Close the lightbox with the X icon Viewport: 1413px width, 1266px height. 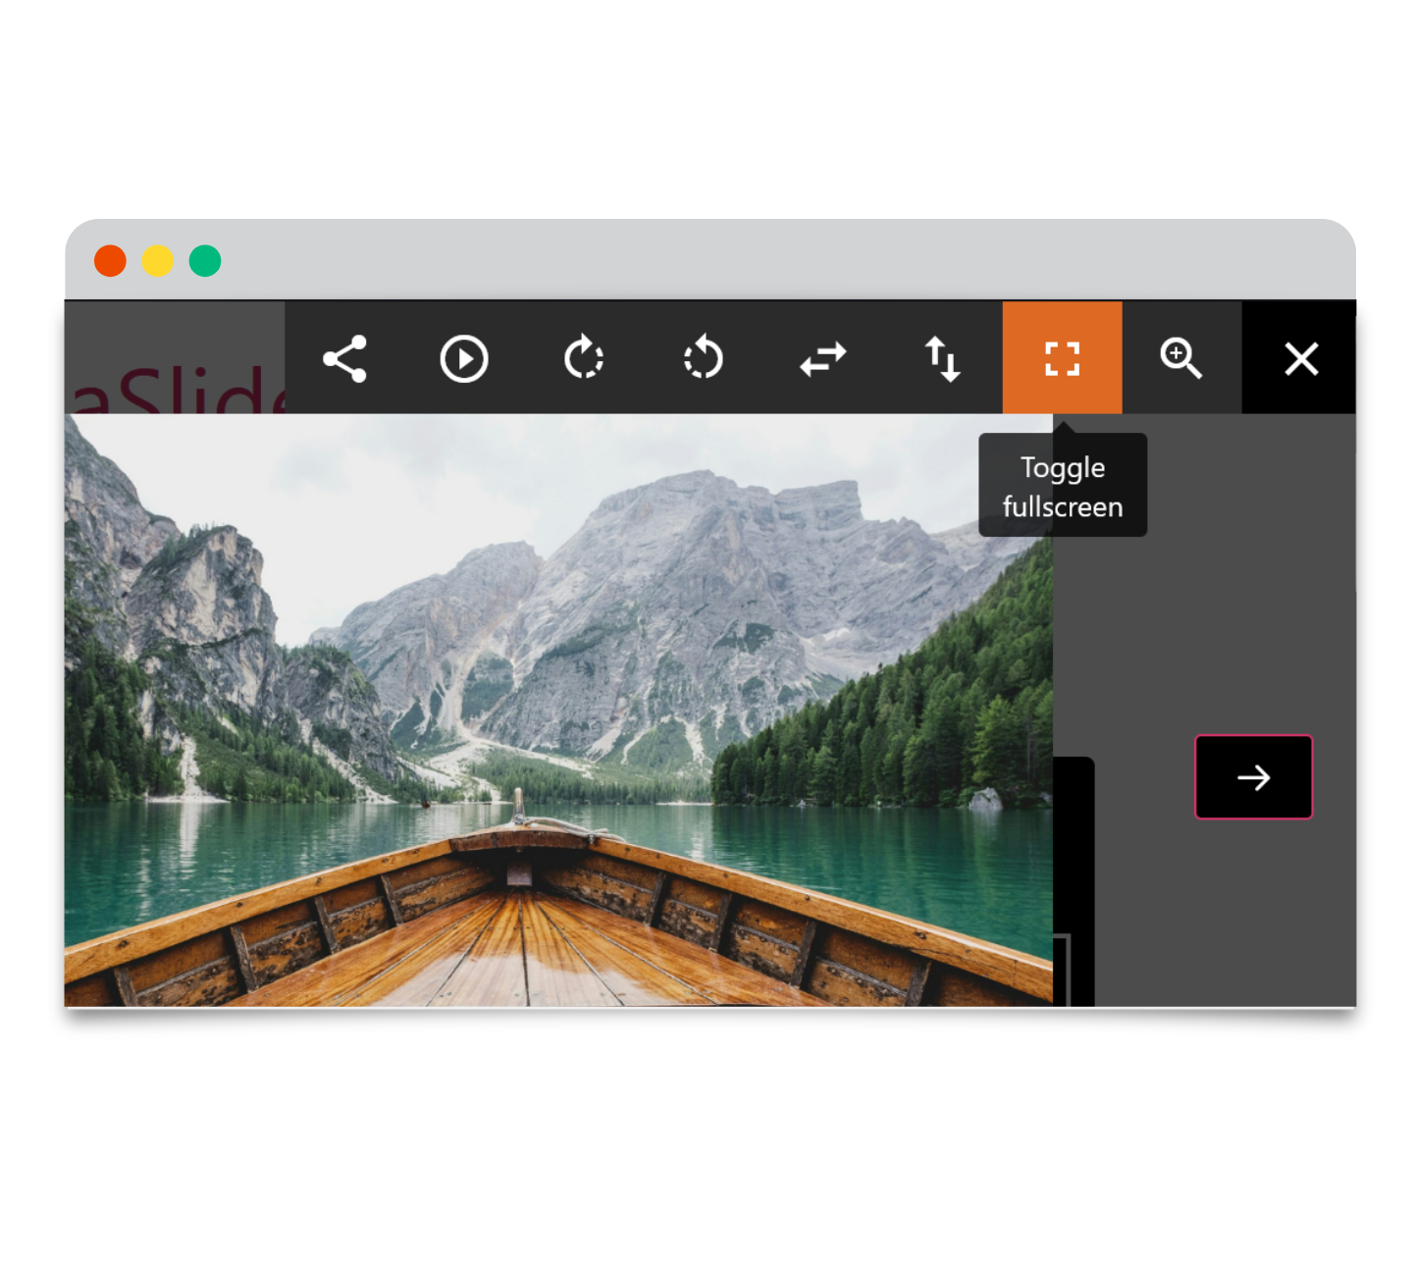[x=1301, y=358]
